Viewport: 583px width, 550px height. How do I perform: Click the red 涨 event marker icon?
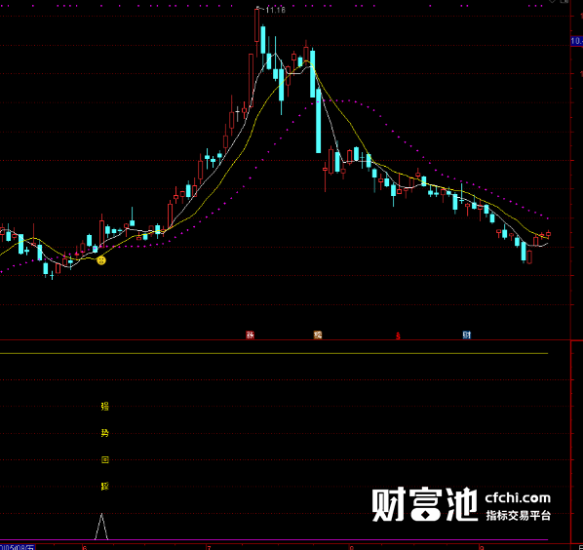pyautogui.click(x=250, y=335)
